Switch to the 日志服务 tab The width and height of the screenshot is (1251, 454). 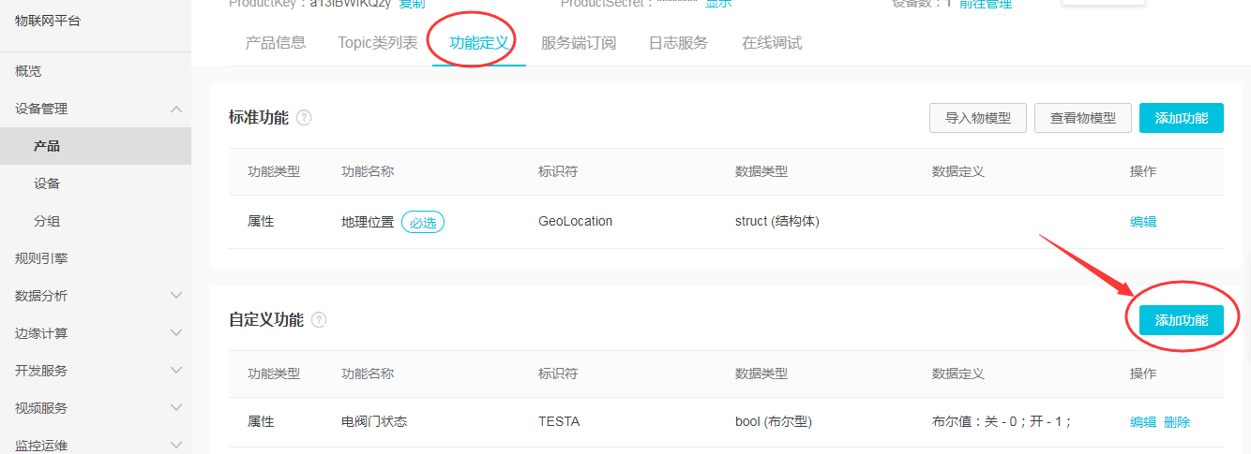678,43
